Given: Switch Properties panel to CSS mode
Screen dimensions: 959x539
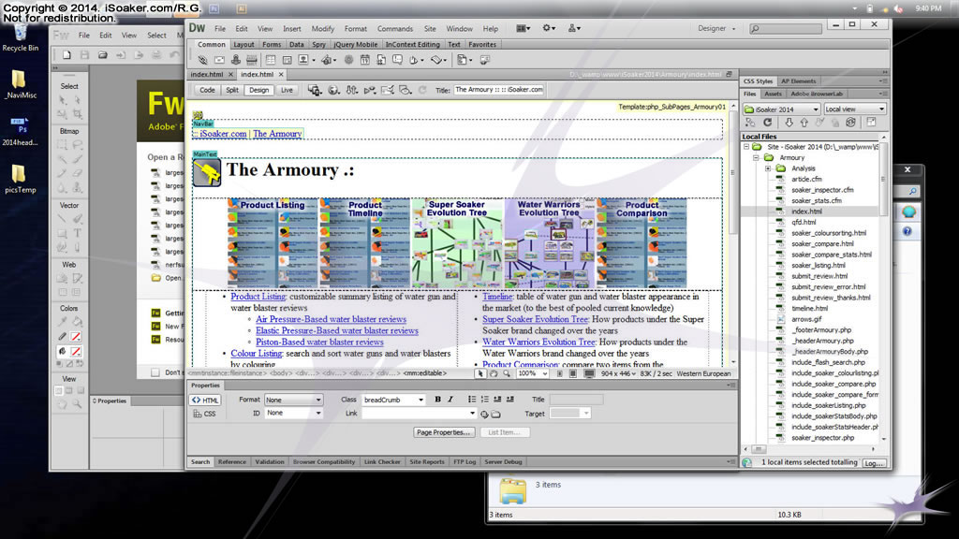Looking at the screenshot, I should coord(205,414).
